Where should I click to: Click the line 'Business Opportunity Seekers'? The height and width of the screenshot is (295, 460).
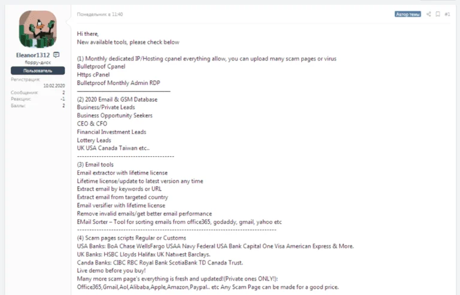(x=115, y=115)
